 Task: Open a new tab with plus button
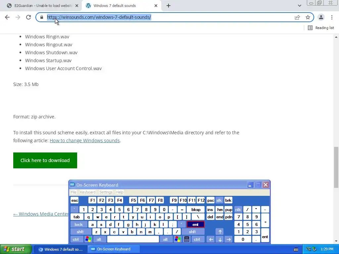click(169, 6)
